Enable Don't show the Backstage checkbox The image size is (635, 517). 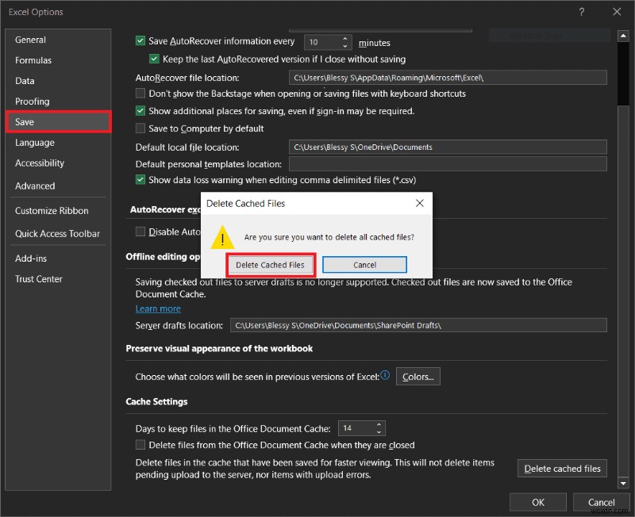tap(140, 94)
